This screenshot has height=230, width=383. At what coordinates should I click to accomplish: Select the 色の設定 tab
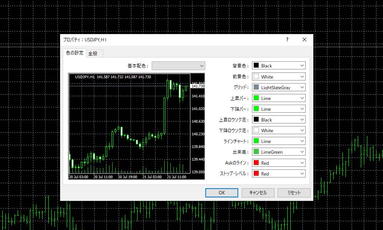pos(75,53)
